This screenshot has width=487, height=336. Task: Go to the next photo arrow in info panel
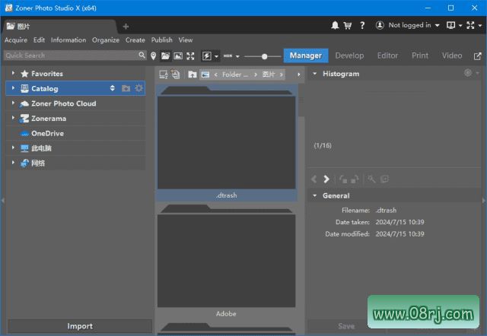pos(326,179)
